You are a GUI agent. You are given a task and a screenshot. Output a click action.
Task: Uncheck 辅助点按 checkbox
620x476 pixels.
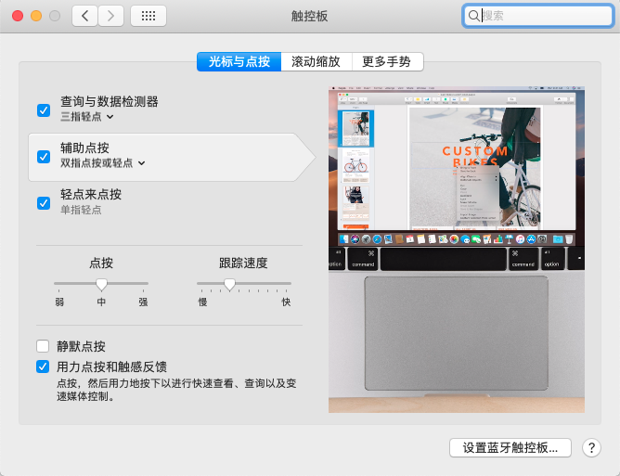pyautogui.click(x=44, y=157)
